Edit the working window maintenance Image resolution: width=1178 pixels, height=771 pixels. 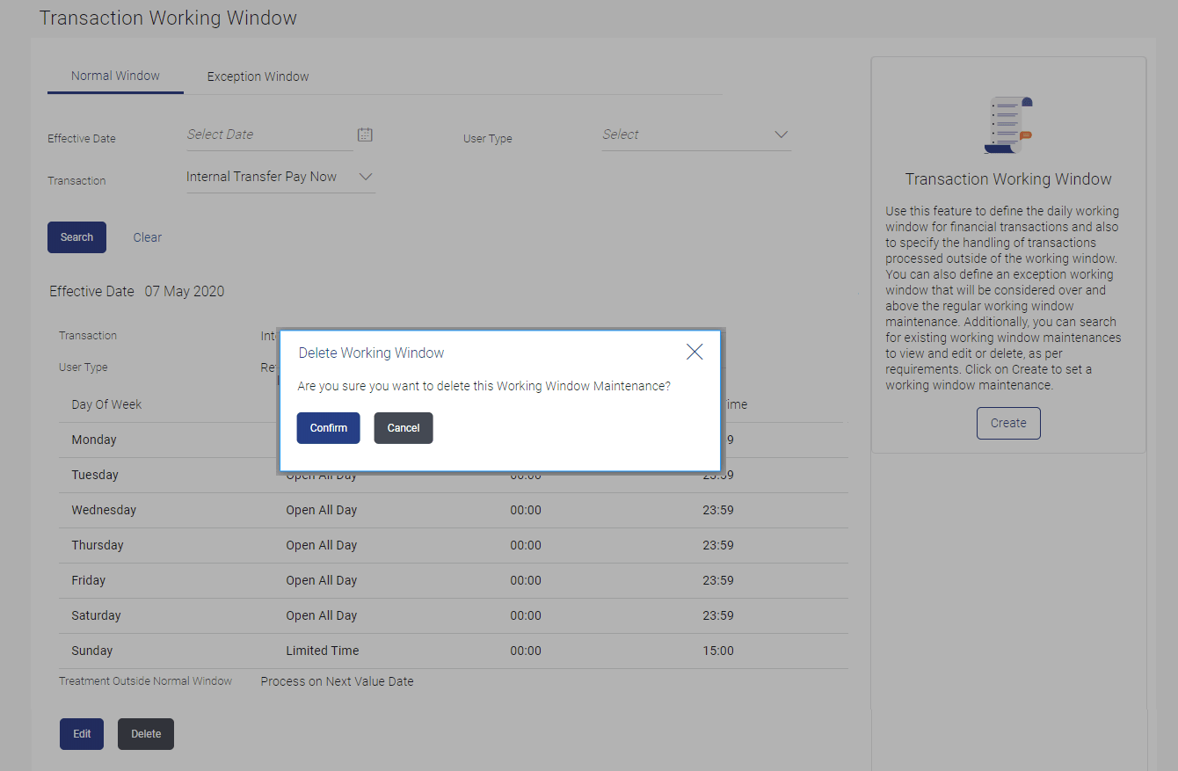tap(82, 734)
